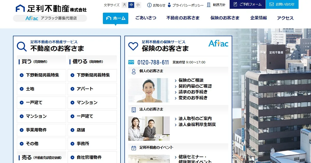The image size is (311, 163).
Task: Set font size to 小
Action: pyautogui.click(x=138, y=5)
